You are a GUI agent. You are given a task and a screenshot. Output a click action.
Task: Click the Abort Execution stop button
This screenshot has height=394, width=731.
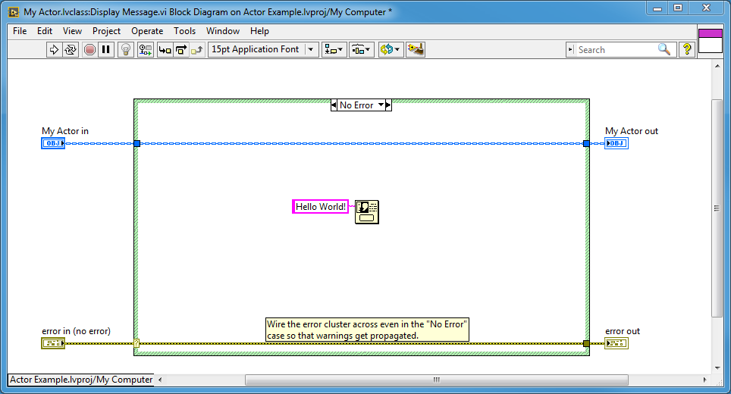(89, 49)
